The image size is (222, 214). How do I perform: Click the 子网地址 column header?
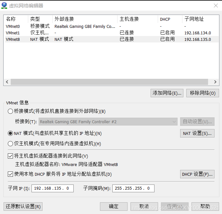coord(201,19)
